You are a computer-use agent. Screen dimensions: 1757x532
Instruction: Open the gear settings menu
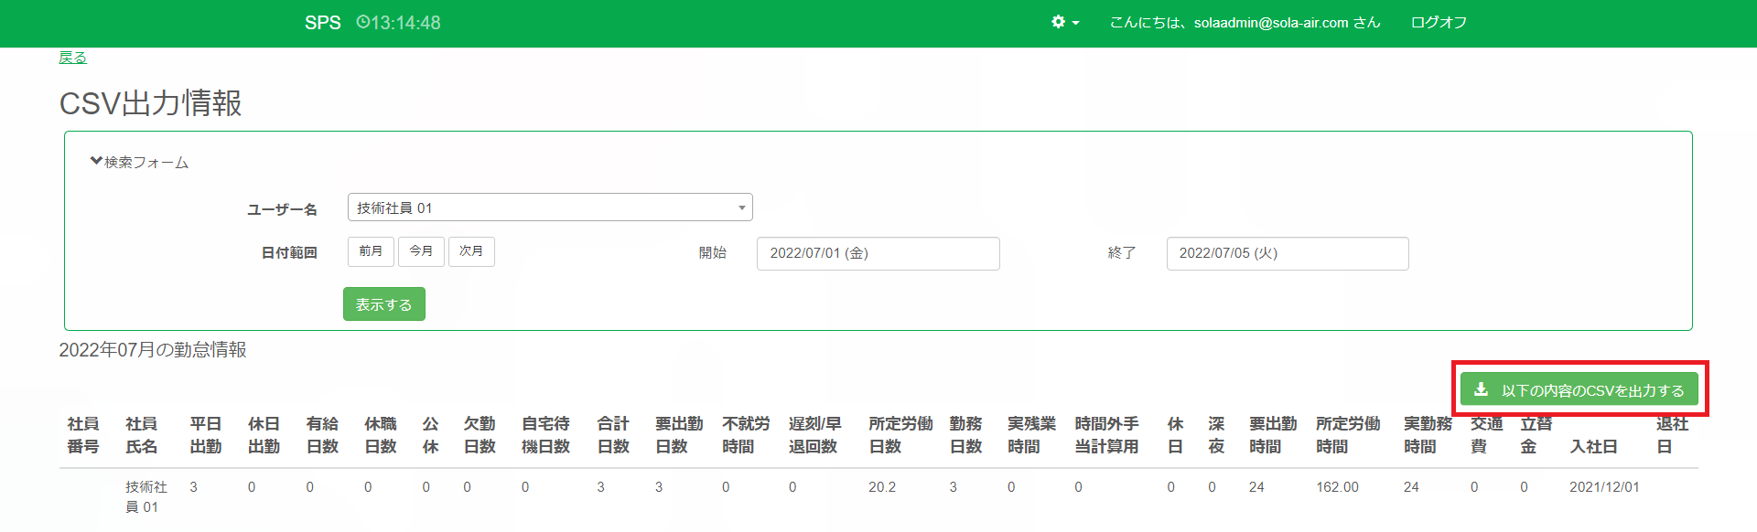[x=1064, y=22]
